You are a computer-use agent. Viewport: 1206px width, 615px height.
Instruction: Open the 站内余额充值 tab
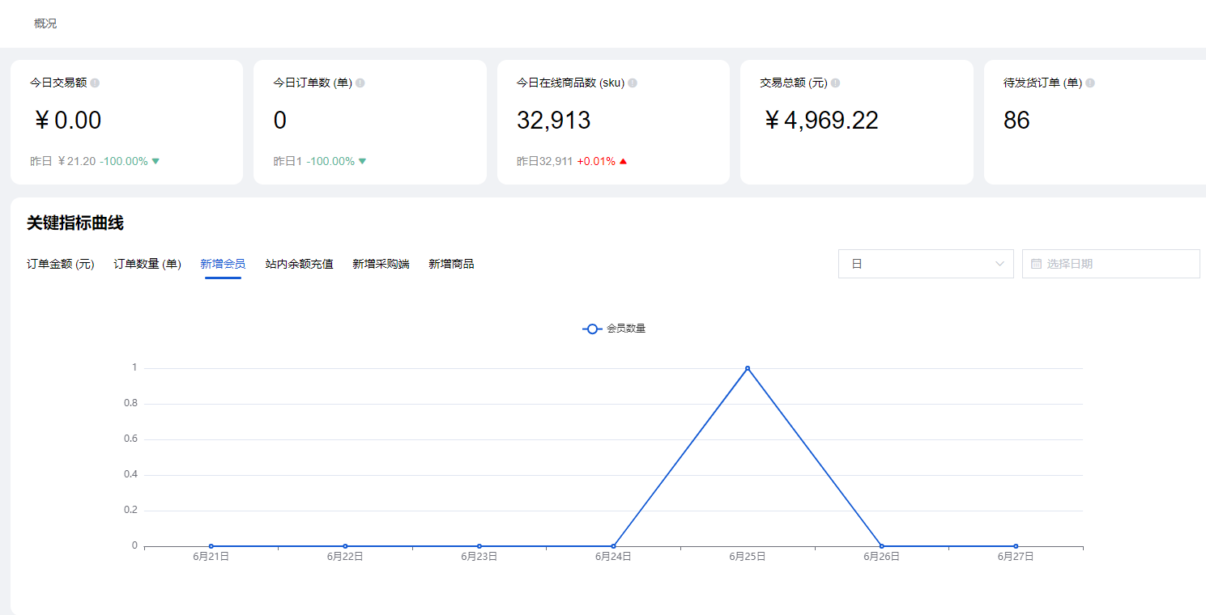pyautogui.click(x=299, y=264)
